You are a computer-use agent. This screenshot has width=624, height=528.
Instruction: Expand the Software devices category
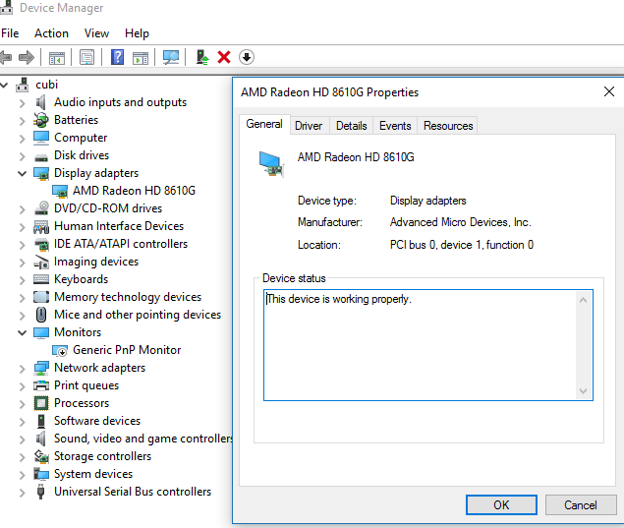pyautogui.click(x=23, y=422)
